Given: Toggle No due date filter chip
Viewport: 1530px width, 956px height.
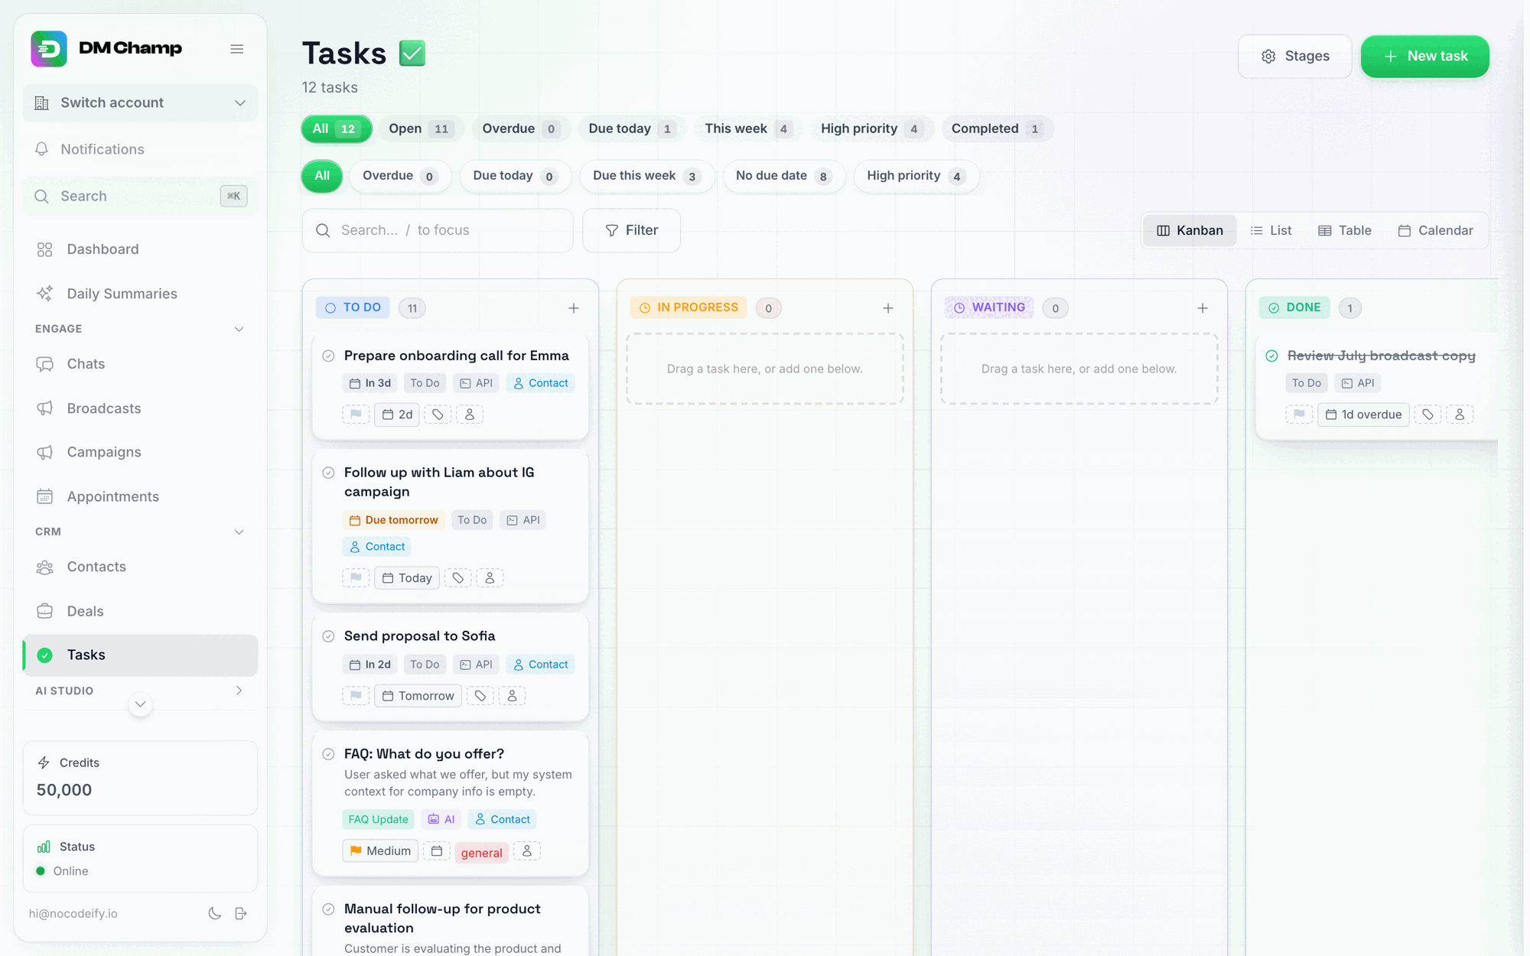Looking at the screenshot, I should (783, 176).
